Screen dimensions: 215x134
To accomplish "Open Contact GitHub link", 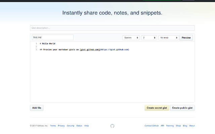I will click(152, 126).
